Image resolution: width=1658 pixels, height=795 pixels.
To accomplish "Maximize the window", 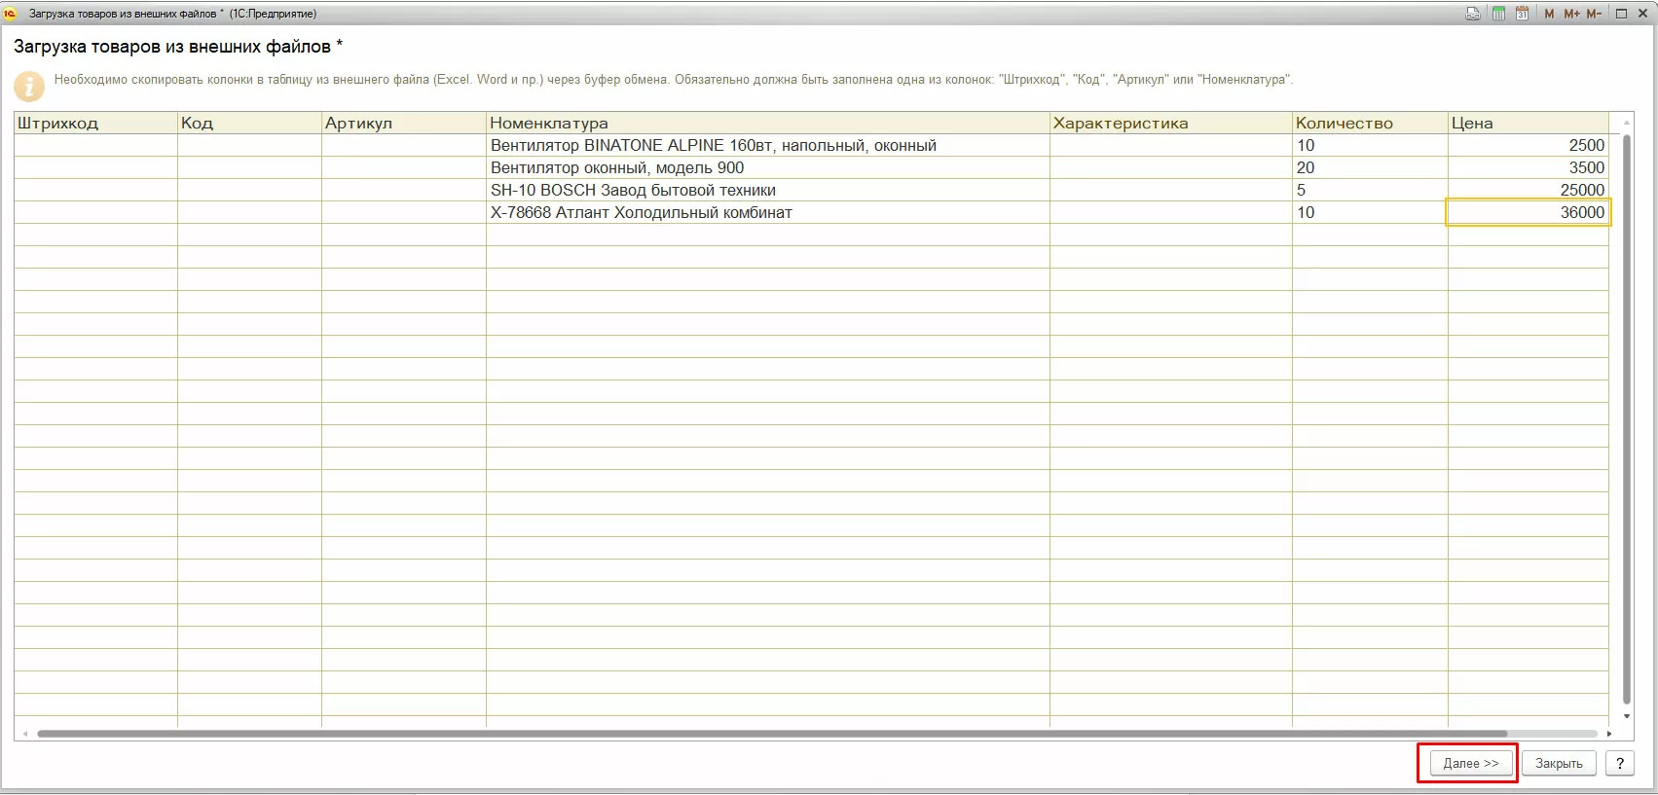I will coord(1621,14).
